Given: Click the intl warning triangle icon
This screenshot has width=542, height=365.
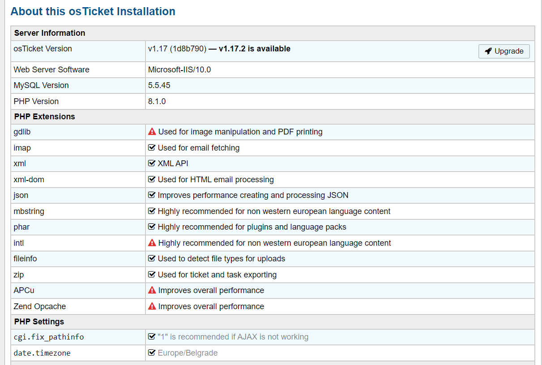Looking at the screenshot, I should (152, 243).
